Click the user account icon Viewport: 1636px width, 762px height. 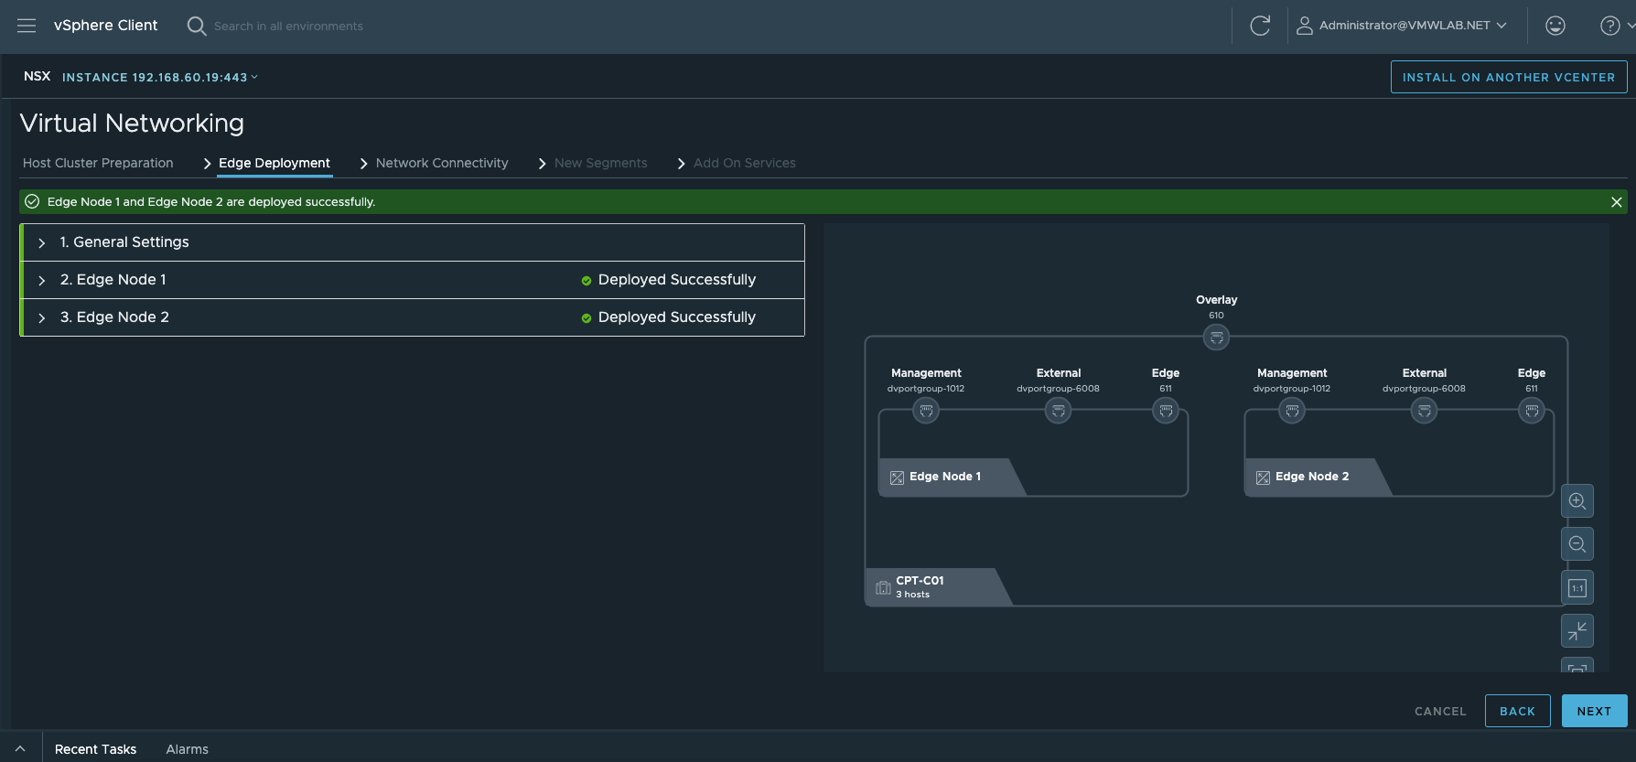click(x=1305, y=26)
